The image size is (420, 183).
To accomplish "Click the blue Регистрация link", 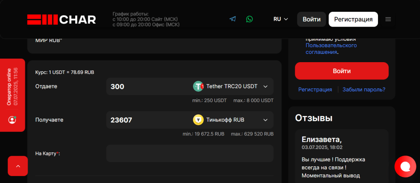I will [315, 89].
